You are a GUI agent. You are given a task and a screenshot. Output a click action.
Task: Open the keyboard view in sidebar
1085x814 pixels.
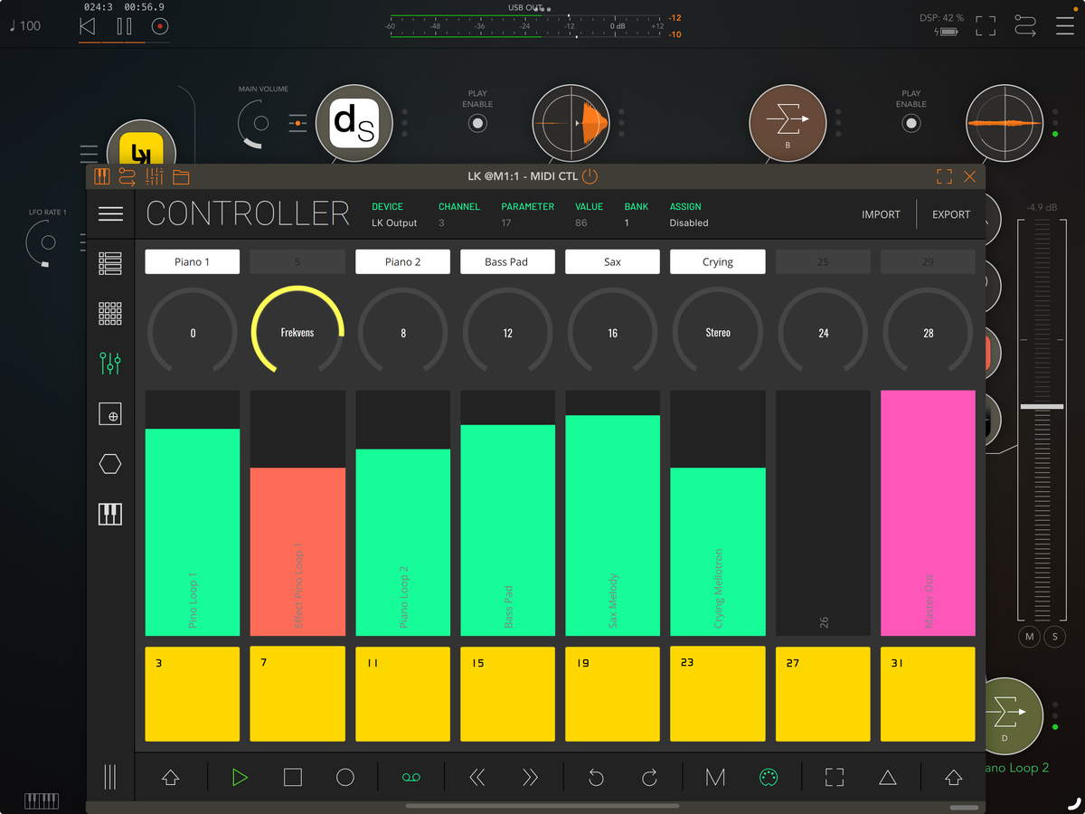(x=110, y=515)
